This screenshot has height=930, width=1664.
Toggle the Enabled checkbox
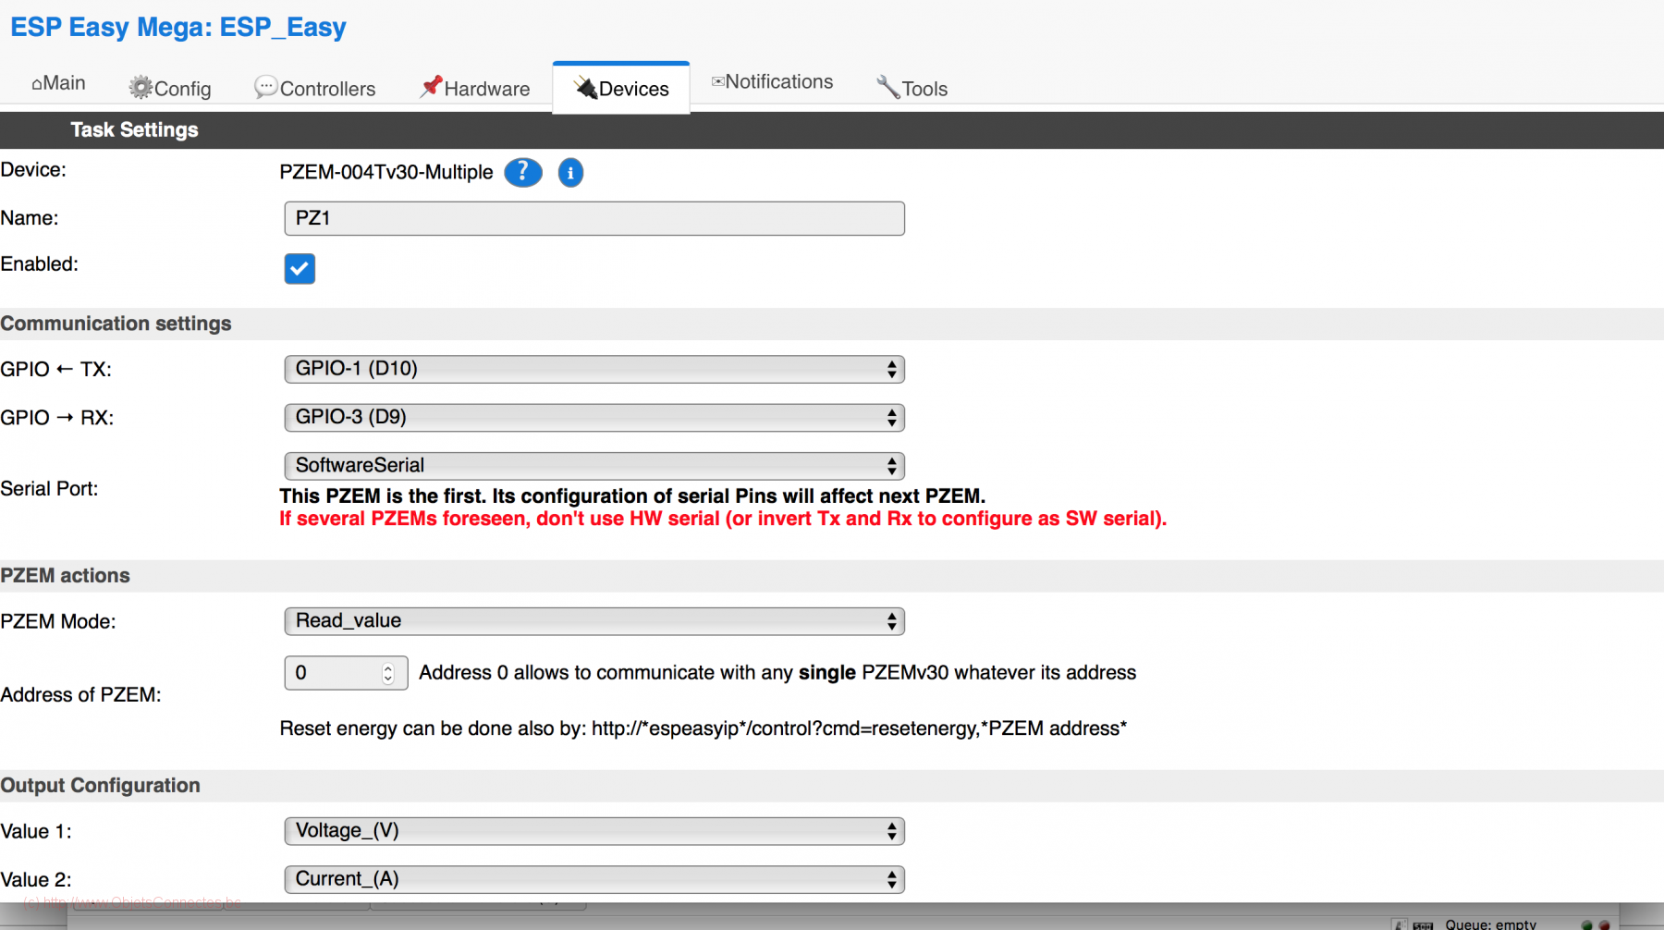(x=300, y=269)
